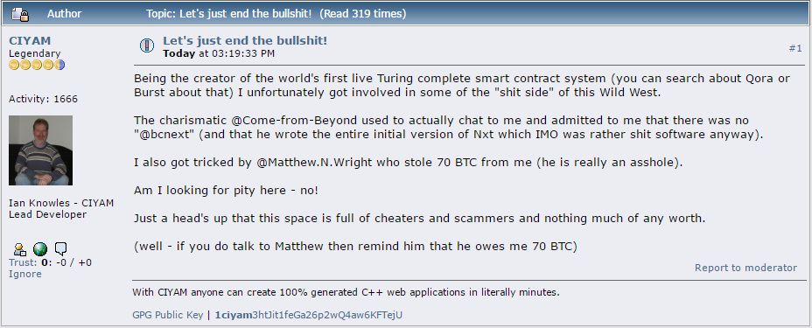
Task: Click the Legendary rank coins icon
Action: pyautogui.click(x=37, y=66)
